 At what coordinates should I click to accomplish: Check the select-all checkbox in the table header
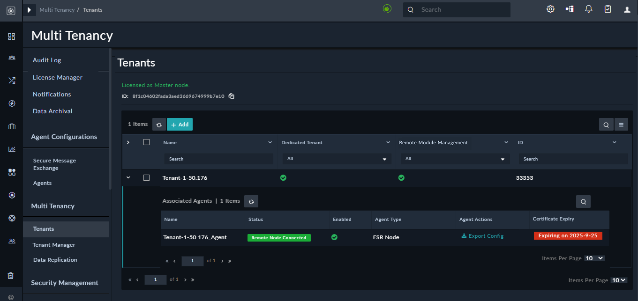(146, 142)
